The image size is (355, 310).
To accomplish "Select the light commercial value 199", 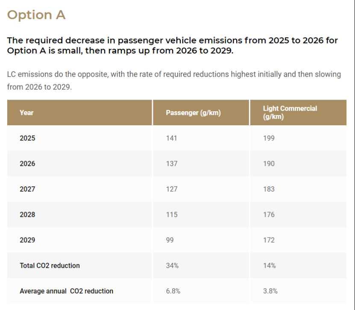I will point(269,138).
